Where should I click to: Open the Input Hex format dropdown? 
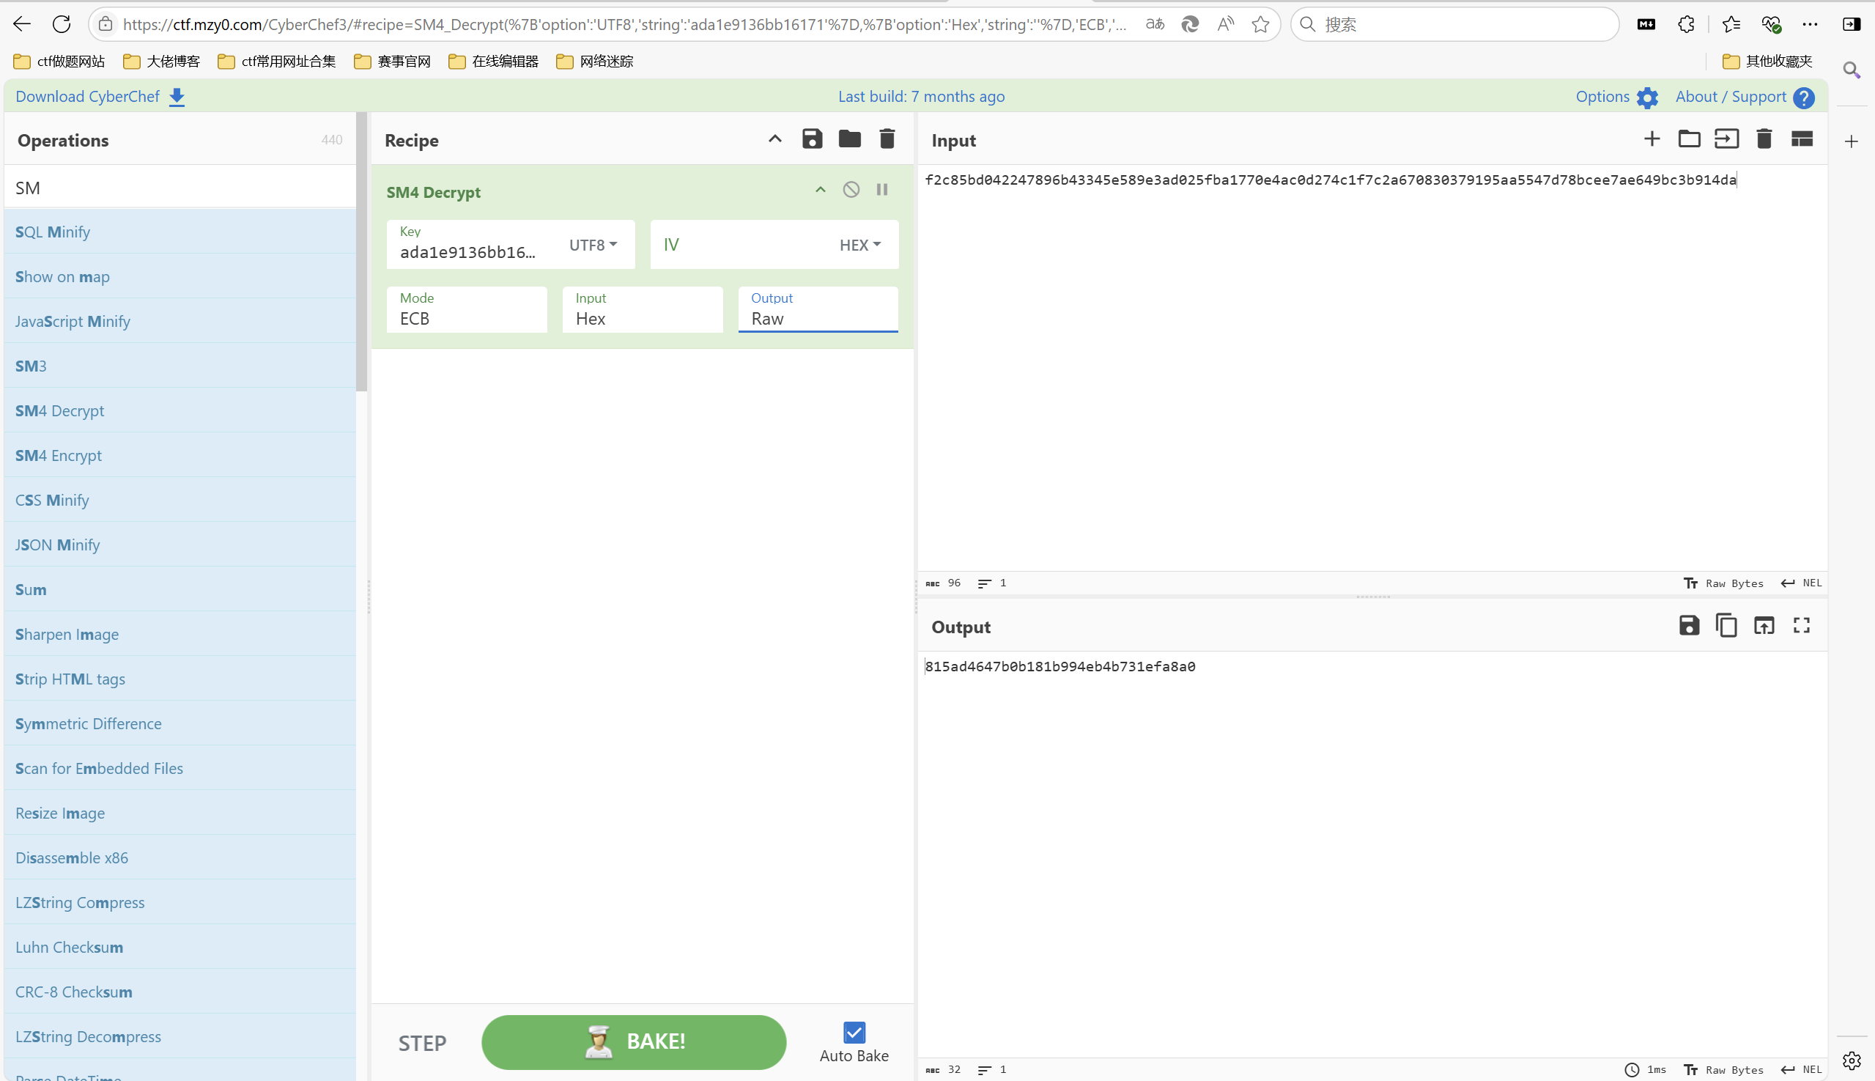pos(642,309)
